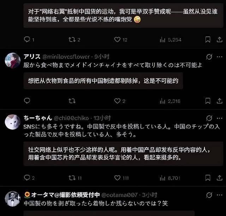Share the ちーちゃん tweet

219,178
